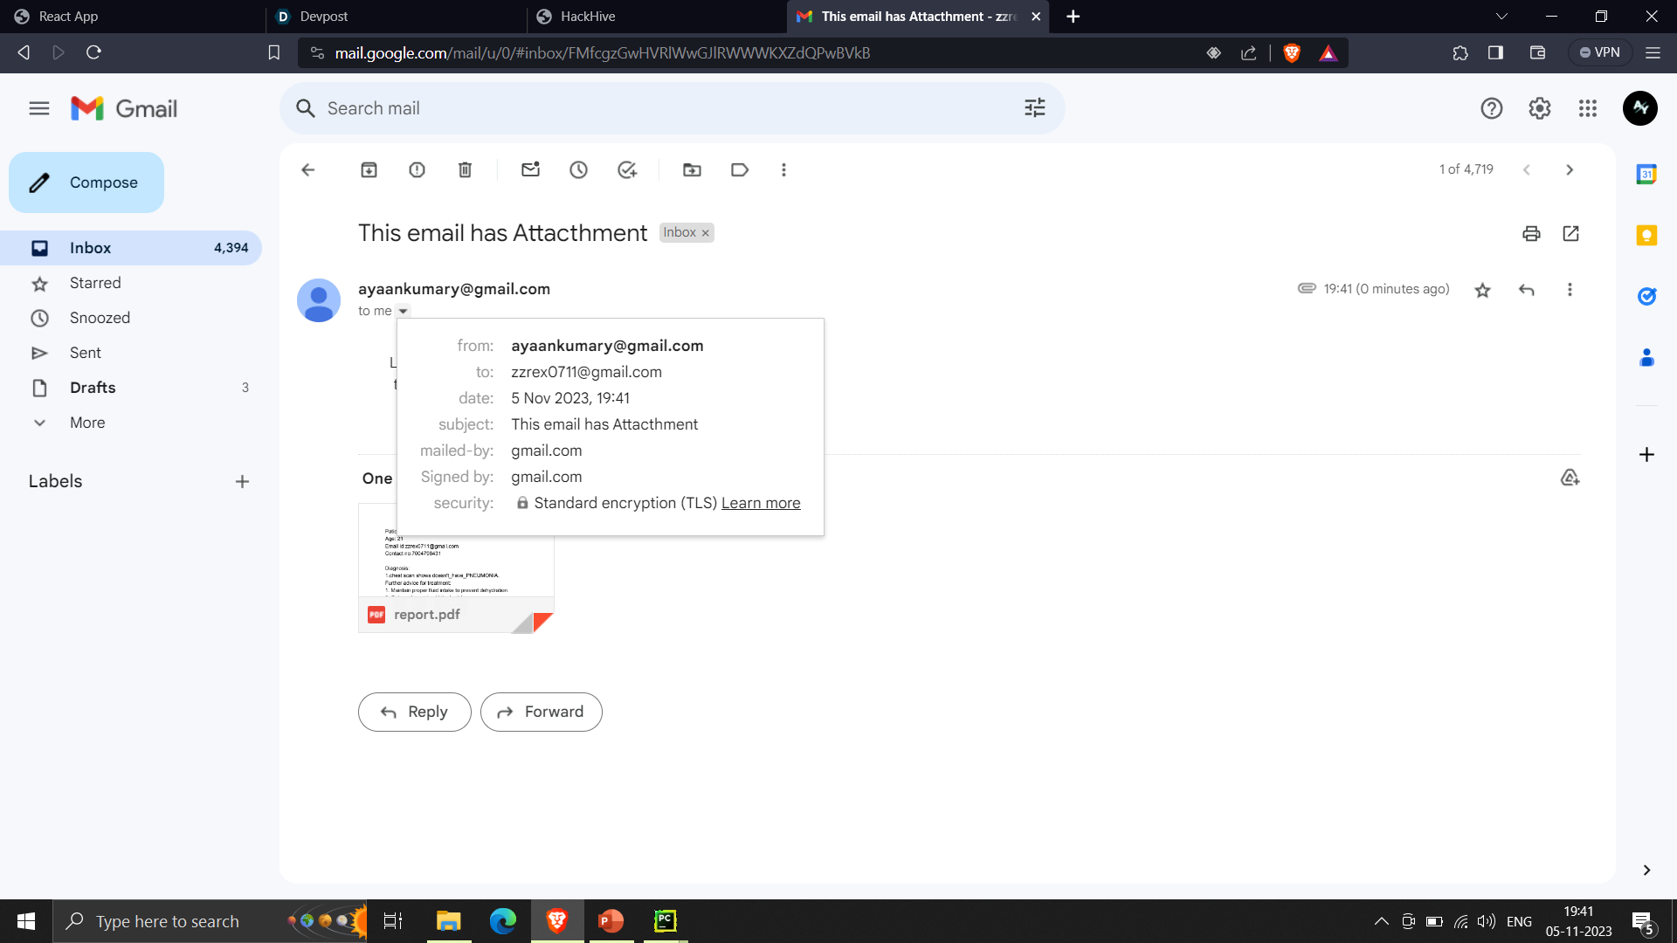
Task: Open the Move to folder icon
Action: click(692, 170)
